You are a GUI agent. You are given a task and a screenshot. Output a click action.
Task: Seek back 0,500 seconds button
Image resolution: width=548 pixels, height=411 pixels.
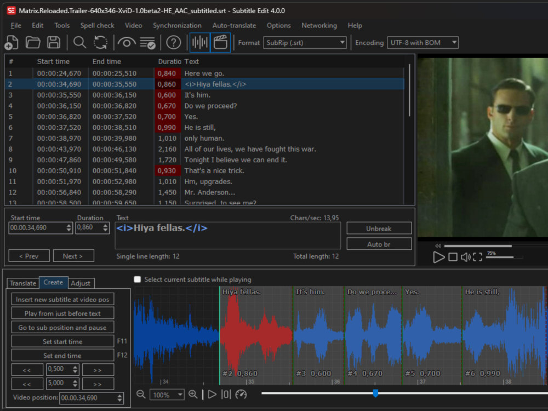[x=27, y=370]
